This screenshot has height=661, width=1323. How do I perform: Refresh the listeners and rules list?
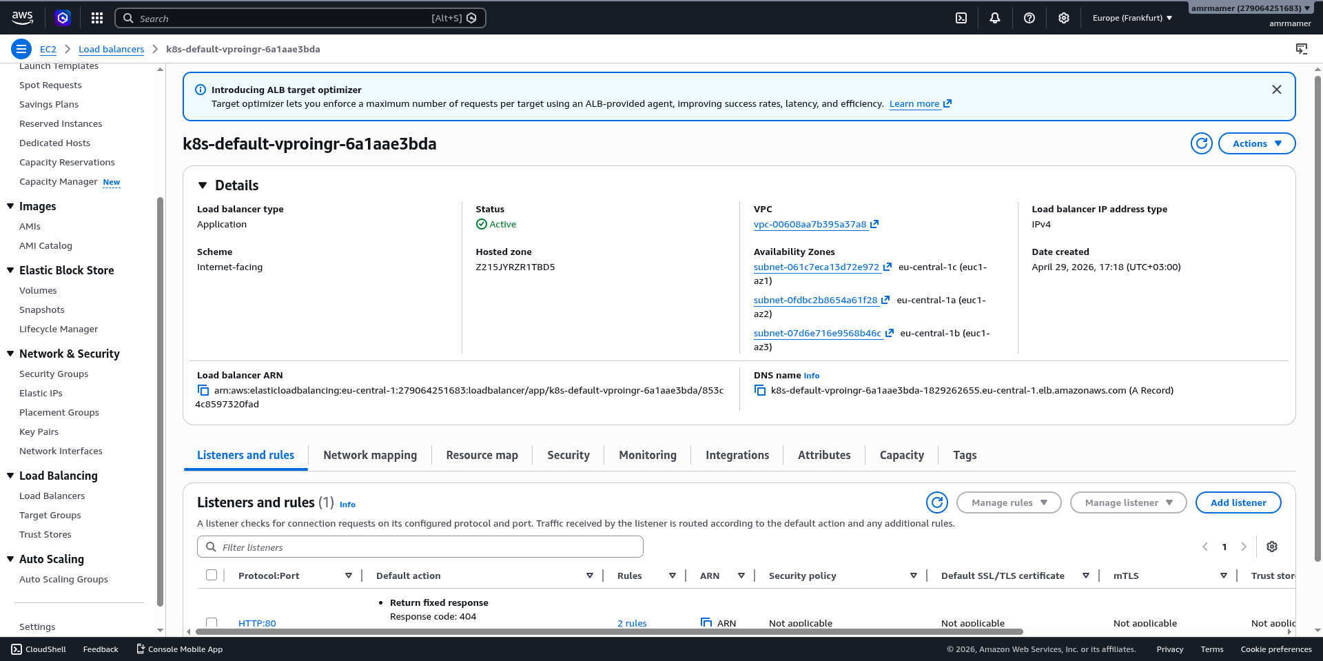[937, 502]
